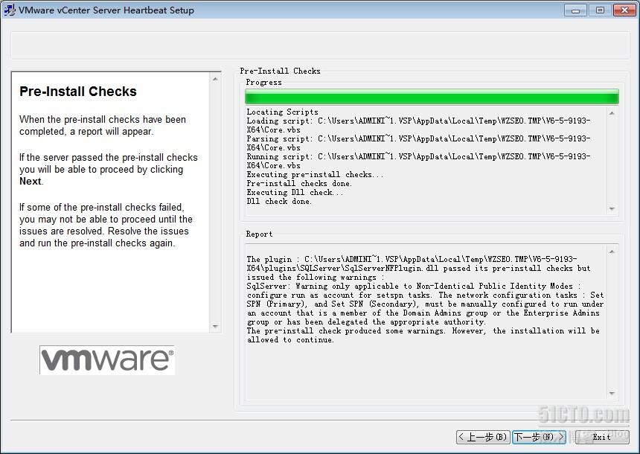
Task: Click the VMware logo image
Action: pyautogui.click(x=107, y=359)
